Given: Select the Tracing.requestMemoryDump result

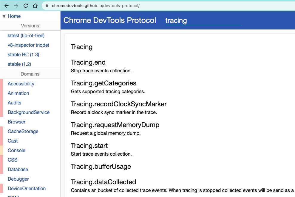Looking at the screenshot, I should (x=115, y=125).
